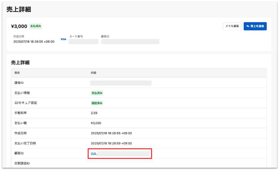Screen dimensions: 280x171
Task: Click the 項目 column header
Action: pos(17,73)
